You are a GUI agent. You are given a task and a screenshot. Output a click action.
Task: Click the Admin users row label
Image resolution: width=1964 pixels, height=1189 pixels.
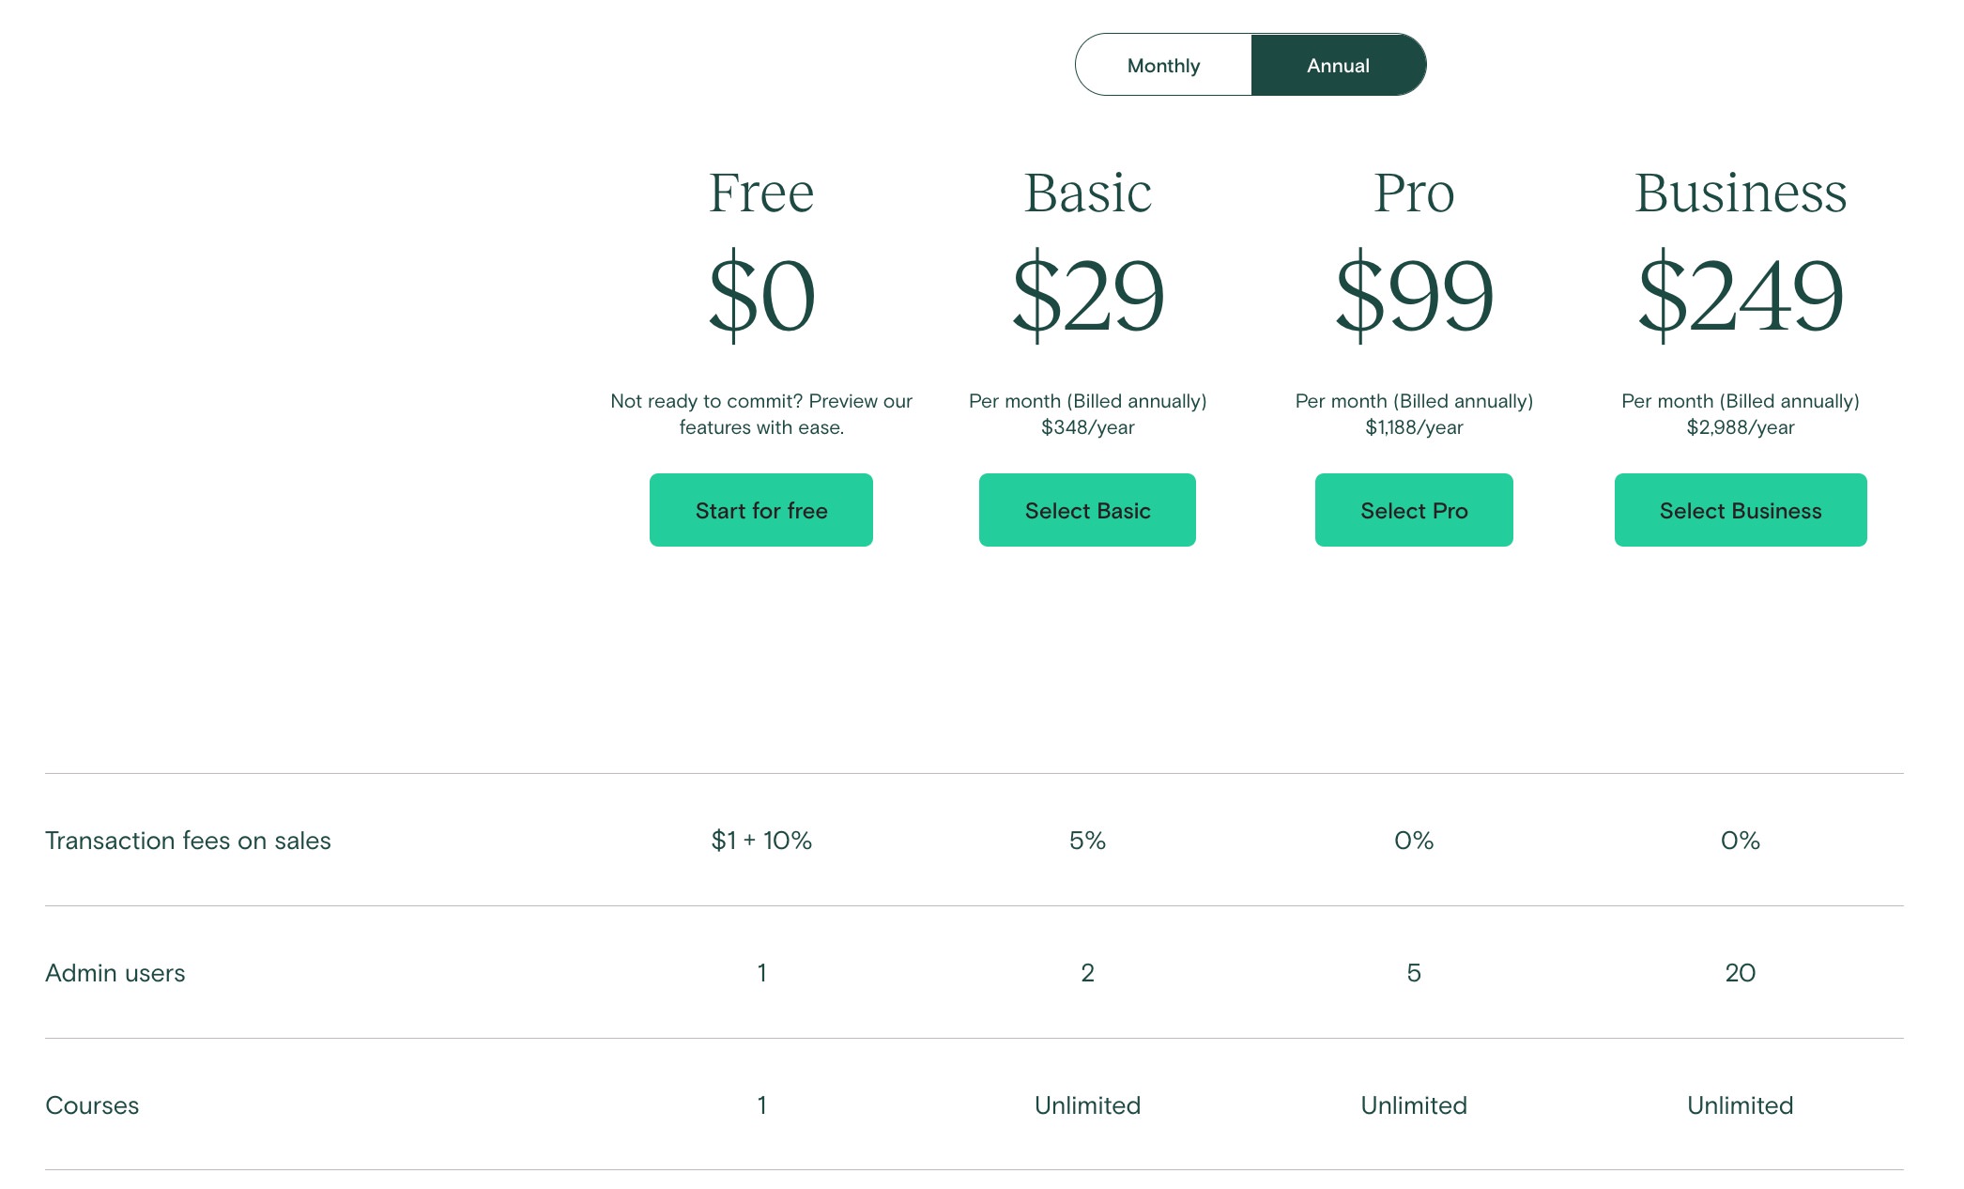[115, 973]
